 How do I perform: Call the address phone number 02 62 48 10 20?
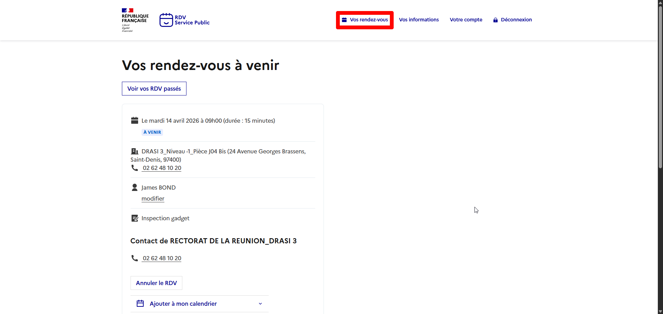pos(162,168)
